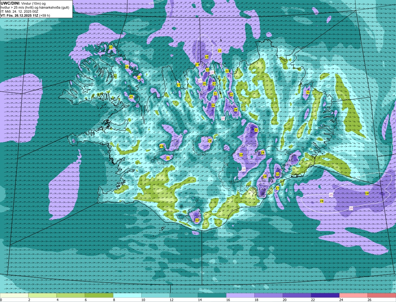Click the yellow gust label 33 on the map
Image resolution: width=396 pixels, height=302 pixels.
[x=214, y=84]
